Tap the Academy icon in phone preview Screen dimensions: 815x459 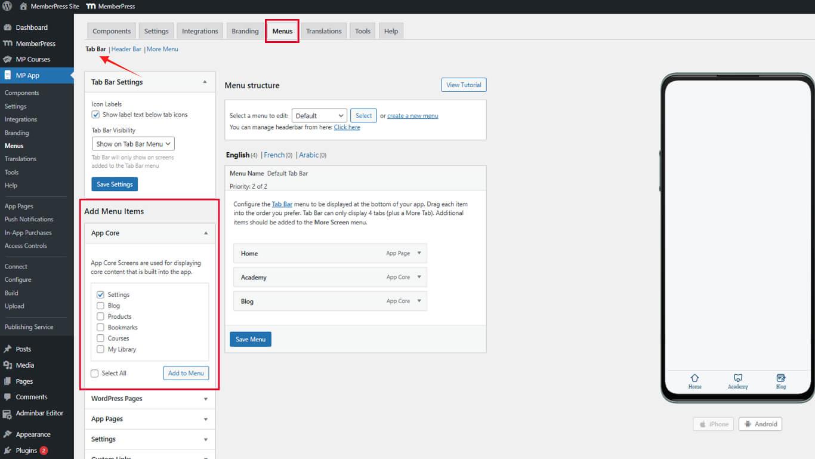click(738, 378)
